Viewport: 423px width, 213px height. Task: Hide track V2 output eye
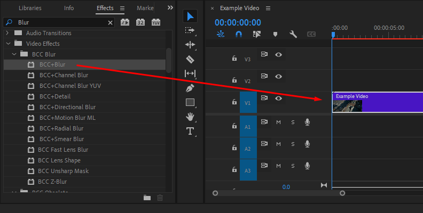coord(278,76)
